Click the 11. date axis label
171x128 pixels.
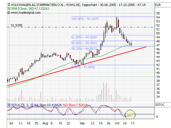click(x=21, y=123)
